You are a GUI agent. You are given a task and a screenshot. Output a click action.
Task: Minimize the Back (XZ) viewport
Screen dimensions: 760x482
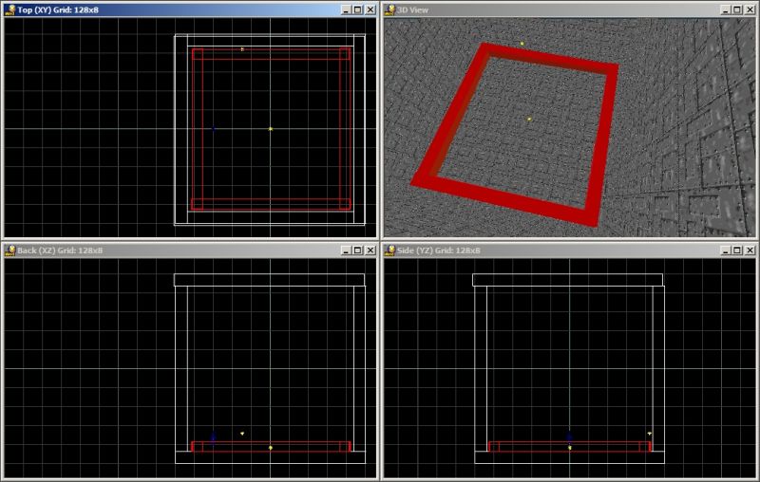coord(344,250)
